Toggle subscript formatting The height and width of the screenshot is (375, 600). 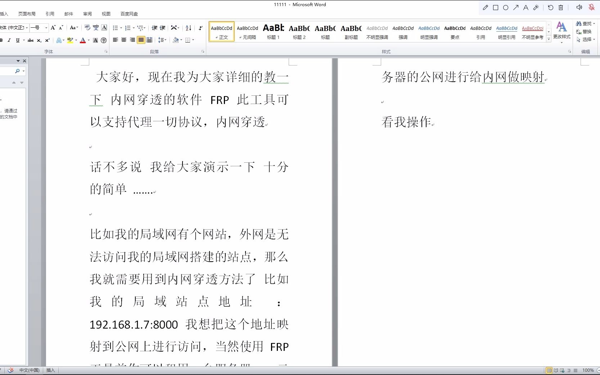point(39,40)
